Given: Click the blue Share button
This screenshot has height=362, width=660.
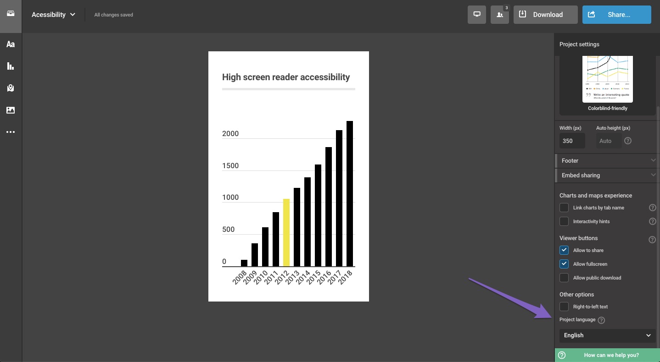Looking at the screenshot, I should click(x=616, y=15).
